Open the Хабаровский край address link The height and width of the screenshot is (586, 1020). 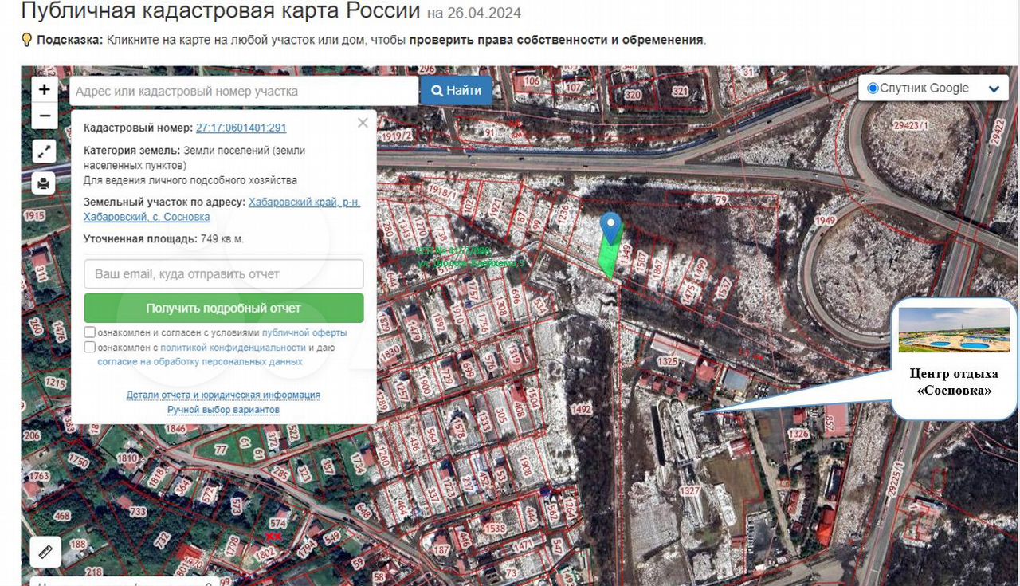[304, 203]
